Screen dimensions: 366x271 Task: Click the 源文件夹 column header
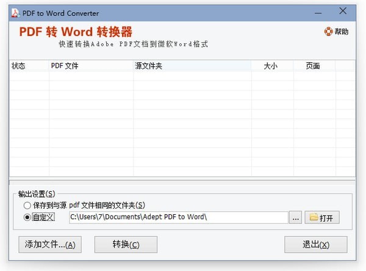[x=192, y=66]
